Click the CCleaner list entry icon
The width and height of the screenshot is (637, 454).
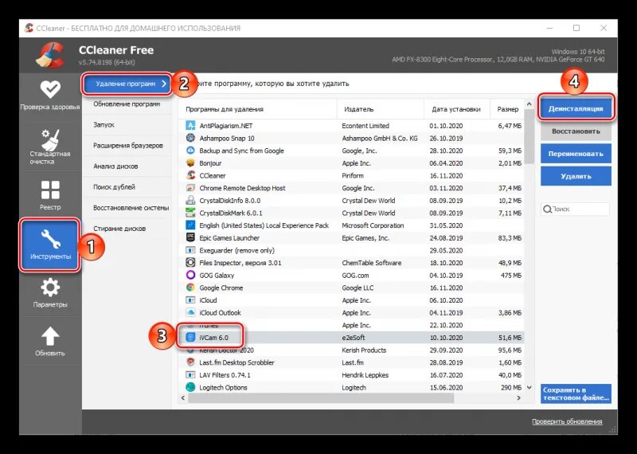point(190,175)
